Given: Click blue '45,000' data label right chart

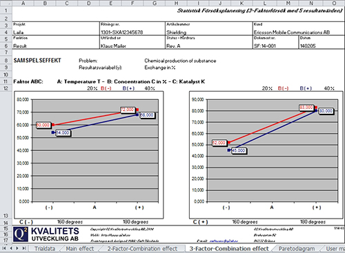Looking at the screenshot, I should tap(239, 151).
